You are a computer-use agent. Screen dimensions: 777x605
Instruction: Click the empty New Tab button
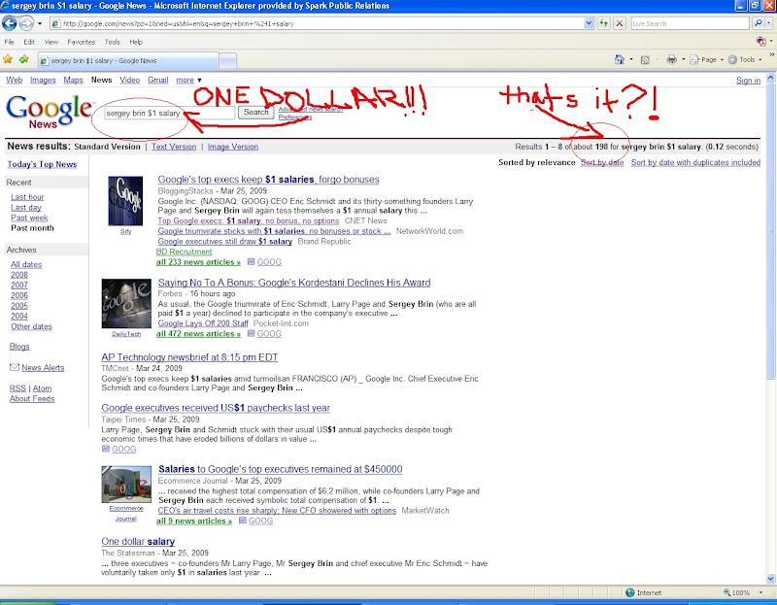pos(228,61)
